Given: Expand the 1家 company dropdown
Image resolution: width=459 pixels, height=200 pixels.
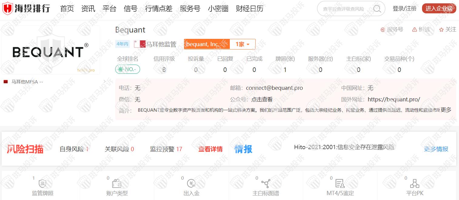Looking at the screenshot, I should point(243,44).
